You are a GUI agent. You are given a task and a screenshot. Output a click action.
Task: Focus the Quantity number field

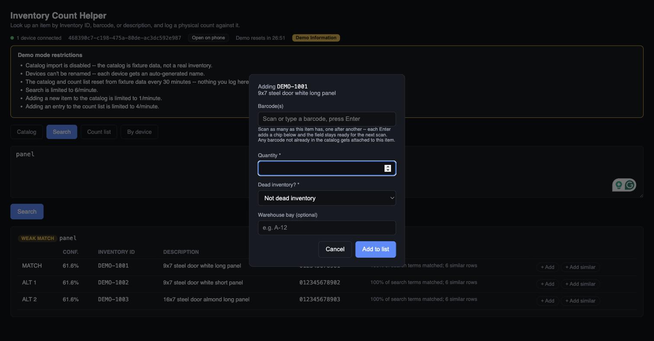point(327,168)
